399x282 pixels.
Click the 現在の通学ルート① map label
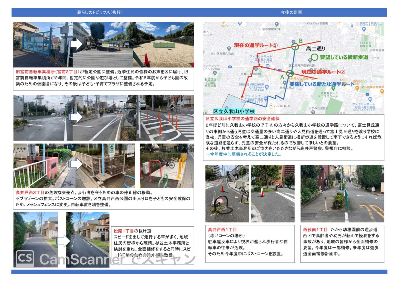(256, 45)
